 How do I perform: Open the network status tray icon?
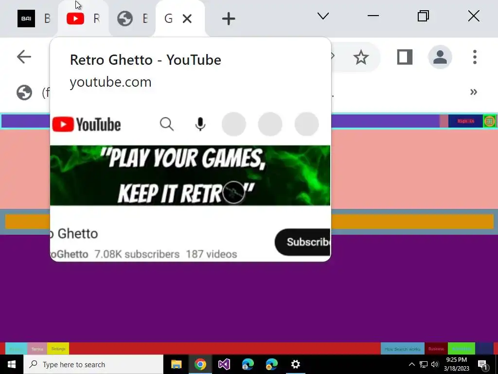tap(424, 364)
